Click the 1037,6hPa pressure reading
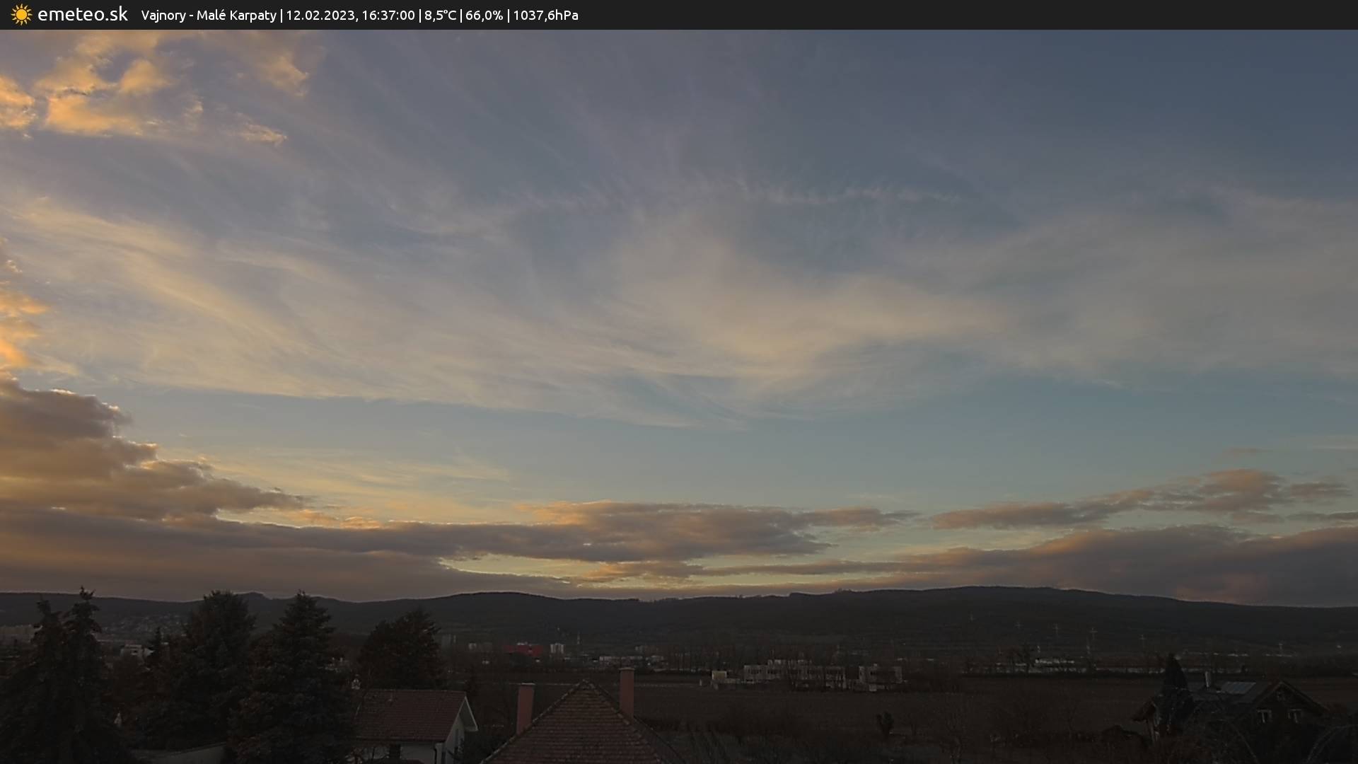 [545, 15]
